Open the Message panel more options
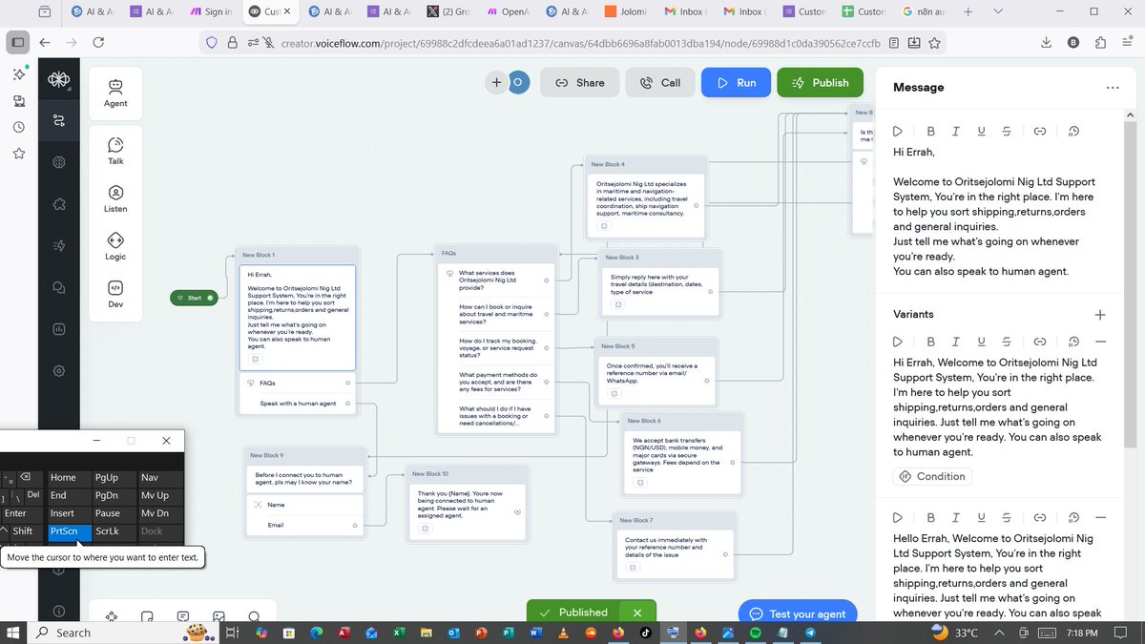The height and width of the screenshot is (644, 1145). tap(1113, 87)
